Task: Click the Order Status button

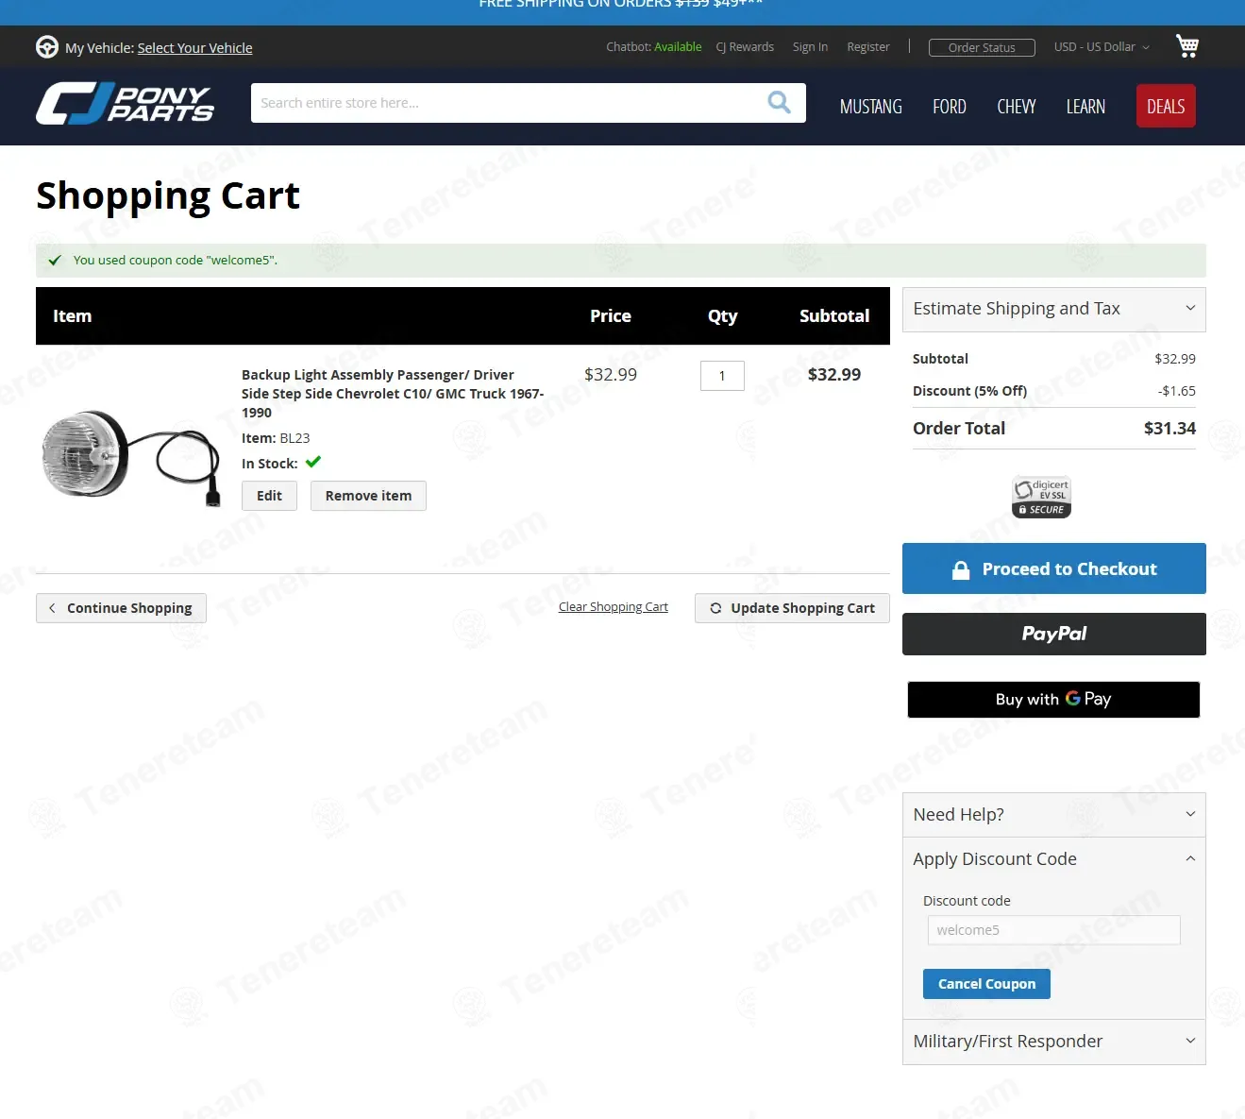Action: point(982,47)
